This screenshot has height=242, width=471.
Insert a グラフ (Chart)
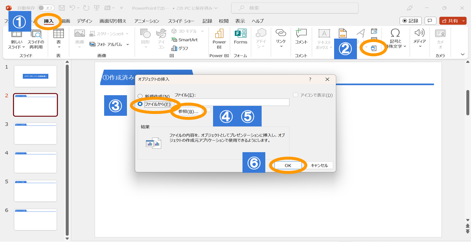coord(180,48)
